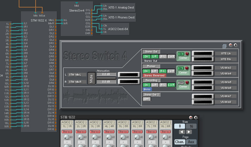Click the VU-M in3 output label
Screen dimensions: 251x147
[226, 68]
